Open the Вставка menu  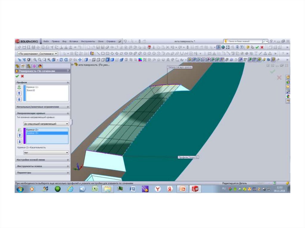74,41
